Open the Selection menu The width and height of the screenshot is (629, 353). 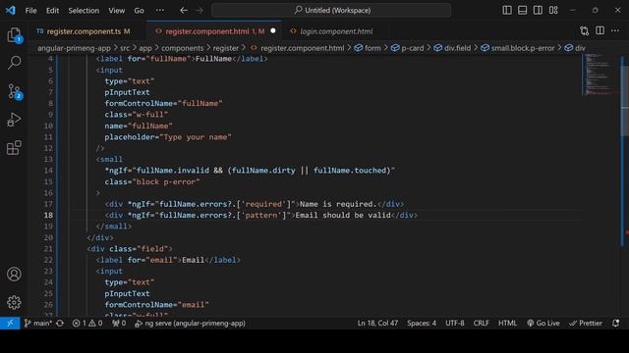click(84, 11)
